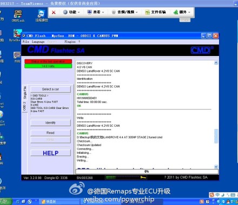
Task: Close the TeamViewer session with the red X
Action: (x=54, y=12)
